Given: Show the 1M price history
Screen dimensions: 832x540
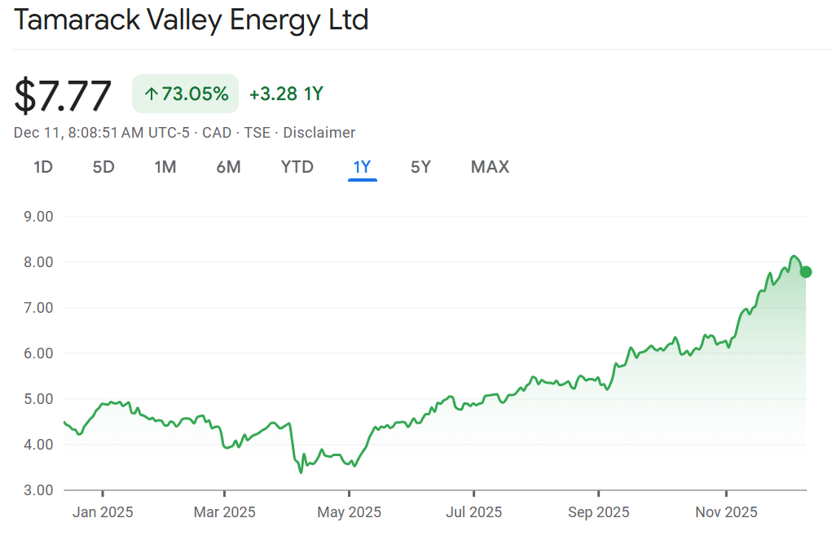Looking at the screenshot, I should coord(165,167).
